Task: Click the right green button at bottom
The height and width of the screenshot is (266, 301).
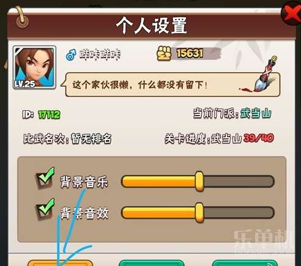Action: pyautogui.click(x=245, y=263)
